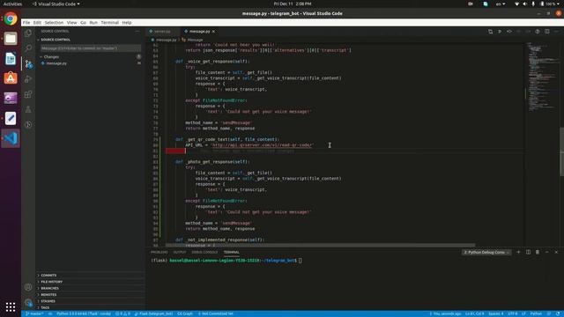Split the terminal panel

pos(528,252)
